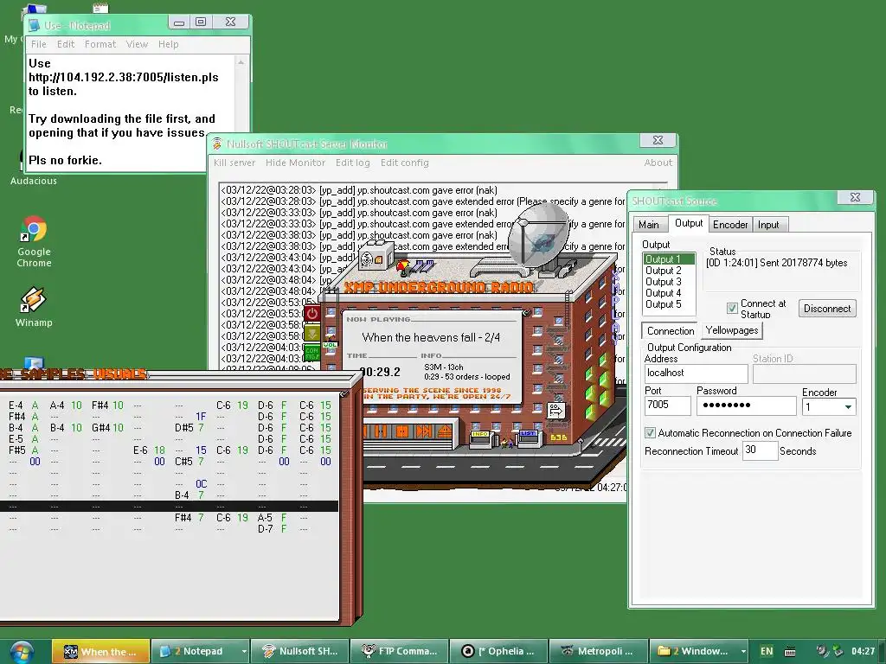The image size is (886, 664).
Task: Expand the Notepad taskbar group arrow
Action: [244, 651]
